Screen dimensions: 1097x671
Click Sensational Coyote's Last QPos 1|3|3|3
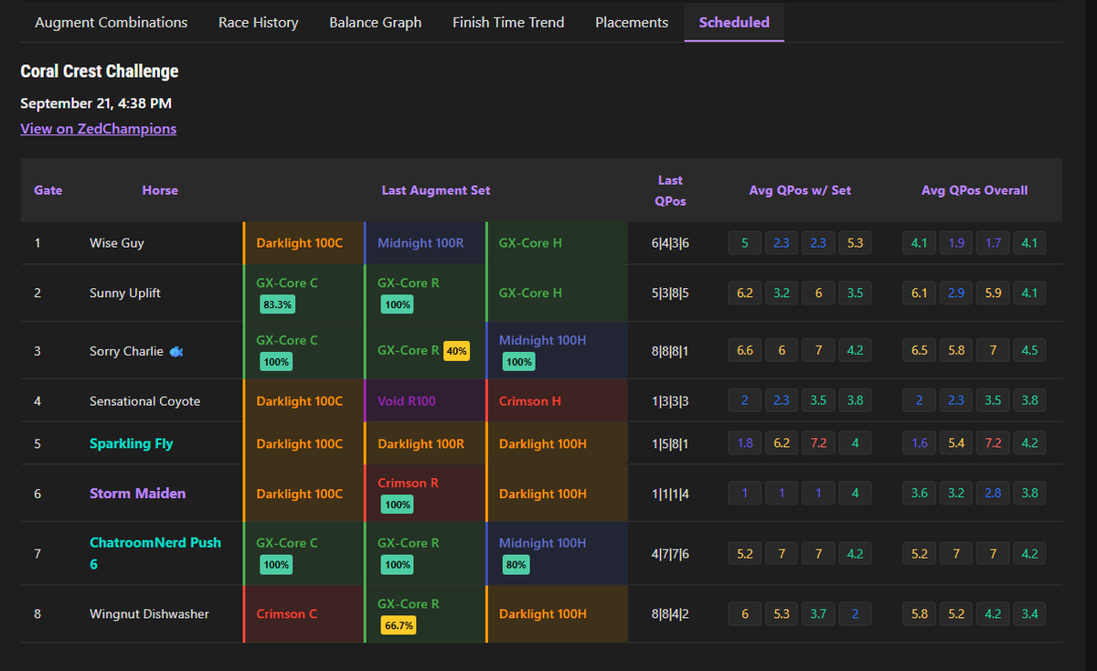670,400
